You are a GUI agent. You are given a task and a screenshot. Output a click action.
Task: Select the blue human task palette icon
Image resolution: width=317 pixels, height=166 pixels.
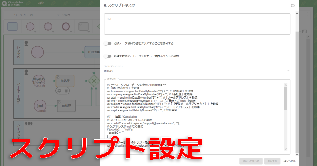(12, 27)
